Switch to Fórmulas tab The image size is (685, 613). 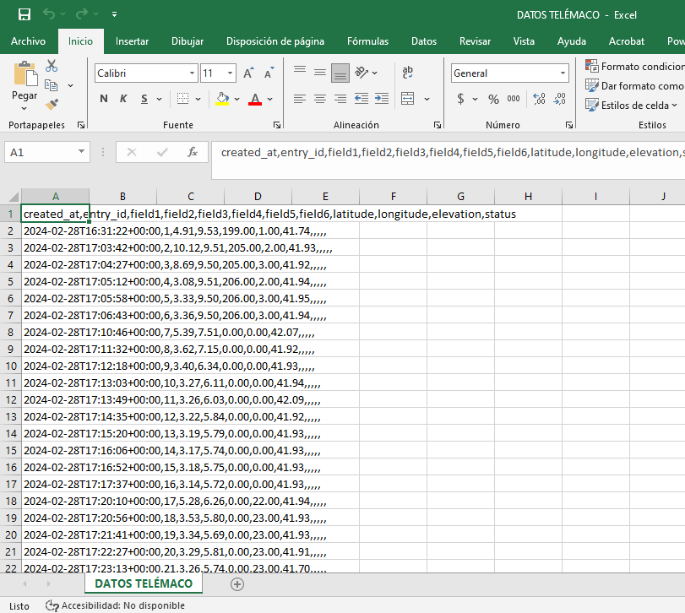click(367, 41)
